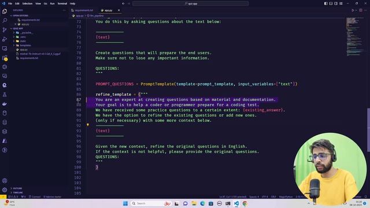Open the Selection menu
The image size is (370, 208).
click(x=27, y=3)
